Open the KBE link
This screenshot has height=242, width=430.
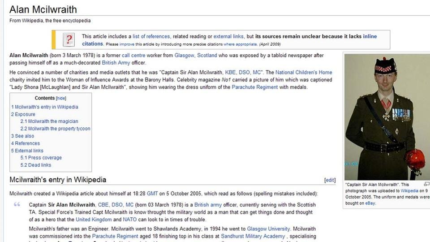pos(230,73)
